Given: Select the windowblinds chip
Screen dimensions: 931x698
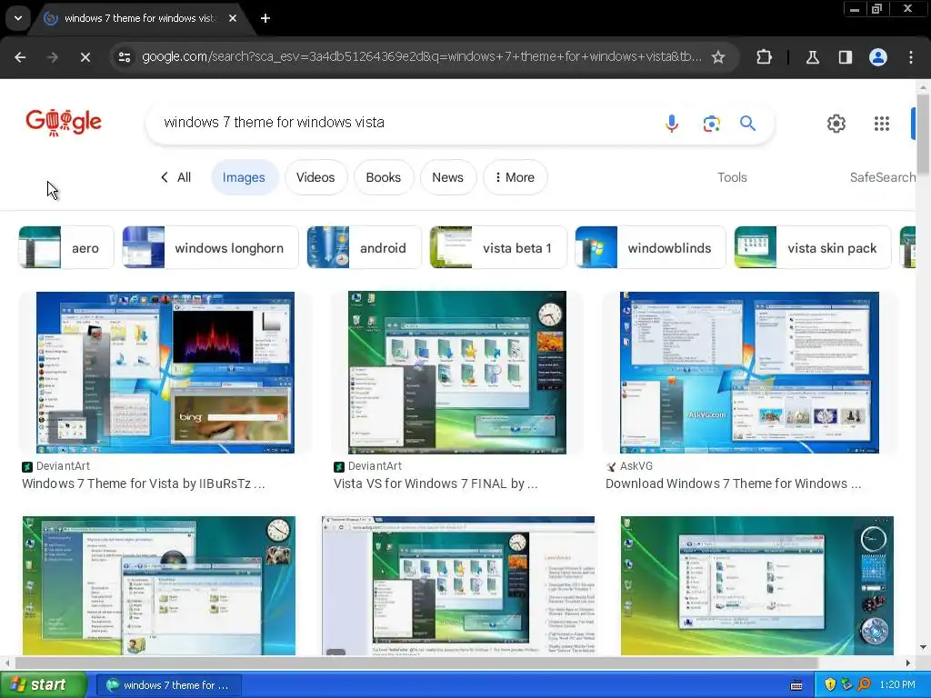Looking at the screenshot, I should coord(650,247).
